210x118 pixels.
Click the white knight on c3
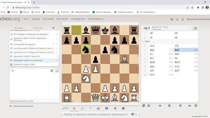click(x=86, y=78)
